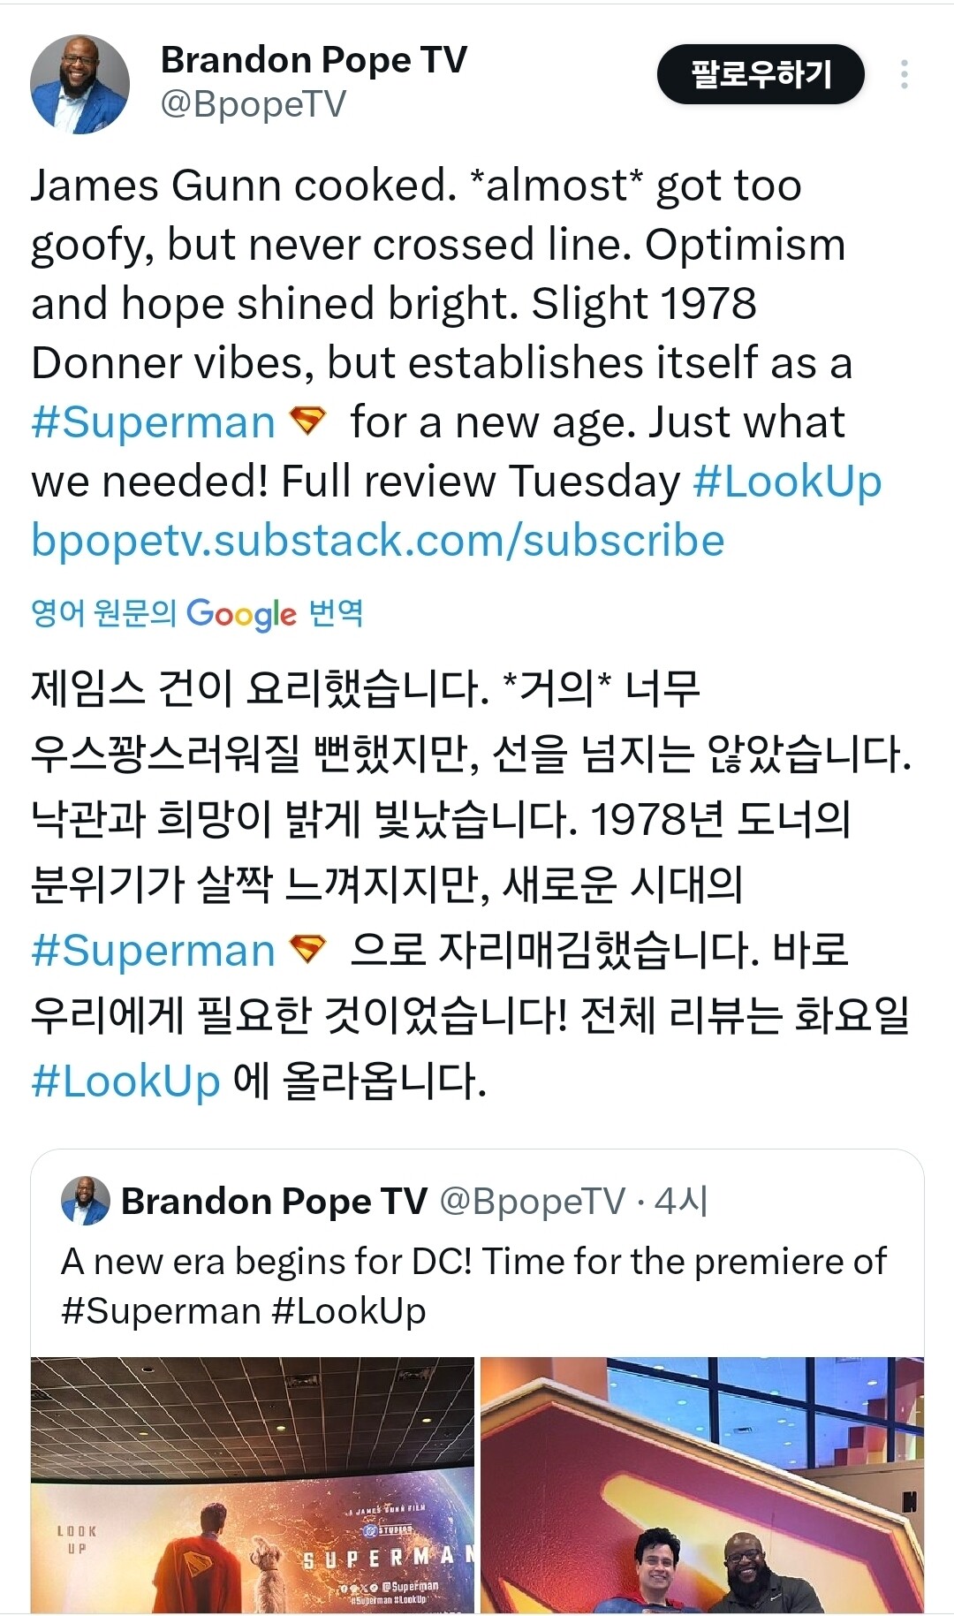
Task: Open the Brandon Pope TV display name at top
Action: tap(314, 60)
